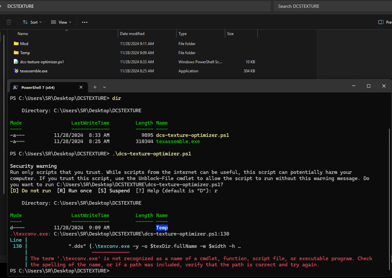This screenshot has height=278, width=392.
Task: Click the Type column header
Action: tap(183, 34)
